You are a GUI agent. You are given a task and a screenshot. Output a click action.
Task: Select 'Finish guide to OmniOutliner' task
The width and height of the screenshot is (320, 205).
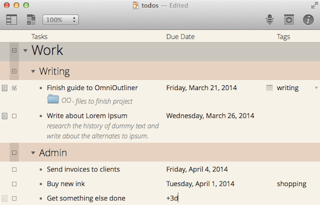tap(92, 88)
